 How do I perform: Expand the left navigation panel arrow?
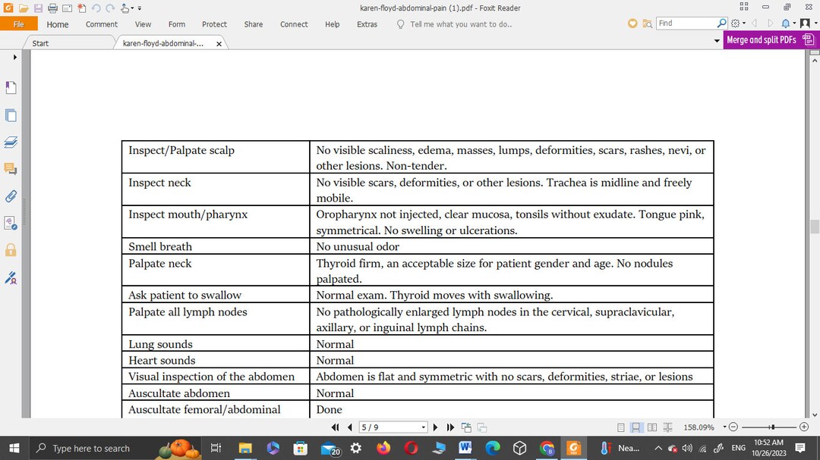click(14, 57)
